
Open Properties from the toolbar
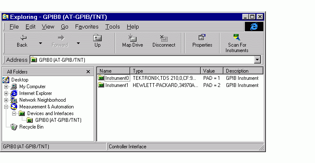202,37
